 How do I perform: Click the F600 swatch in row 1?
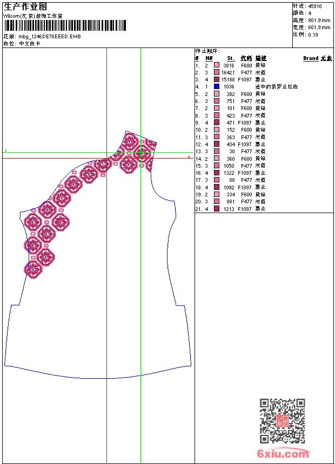(217, 65)
